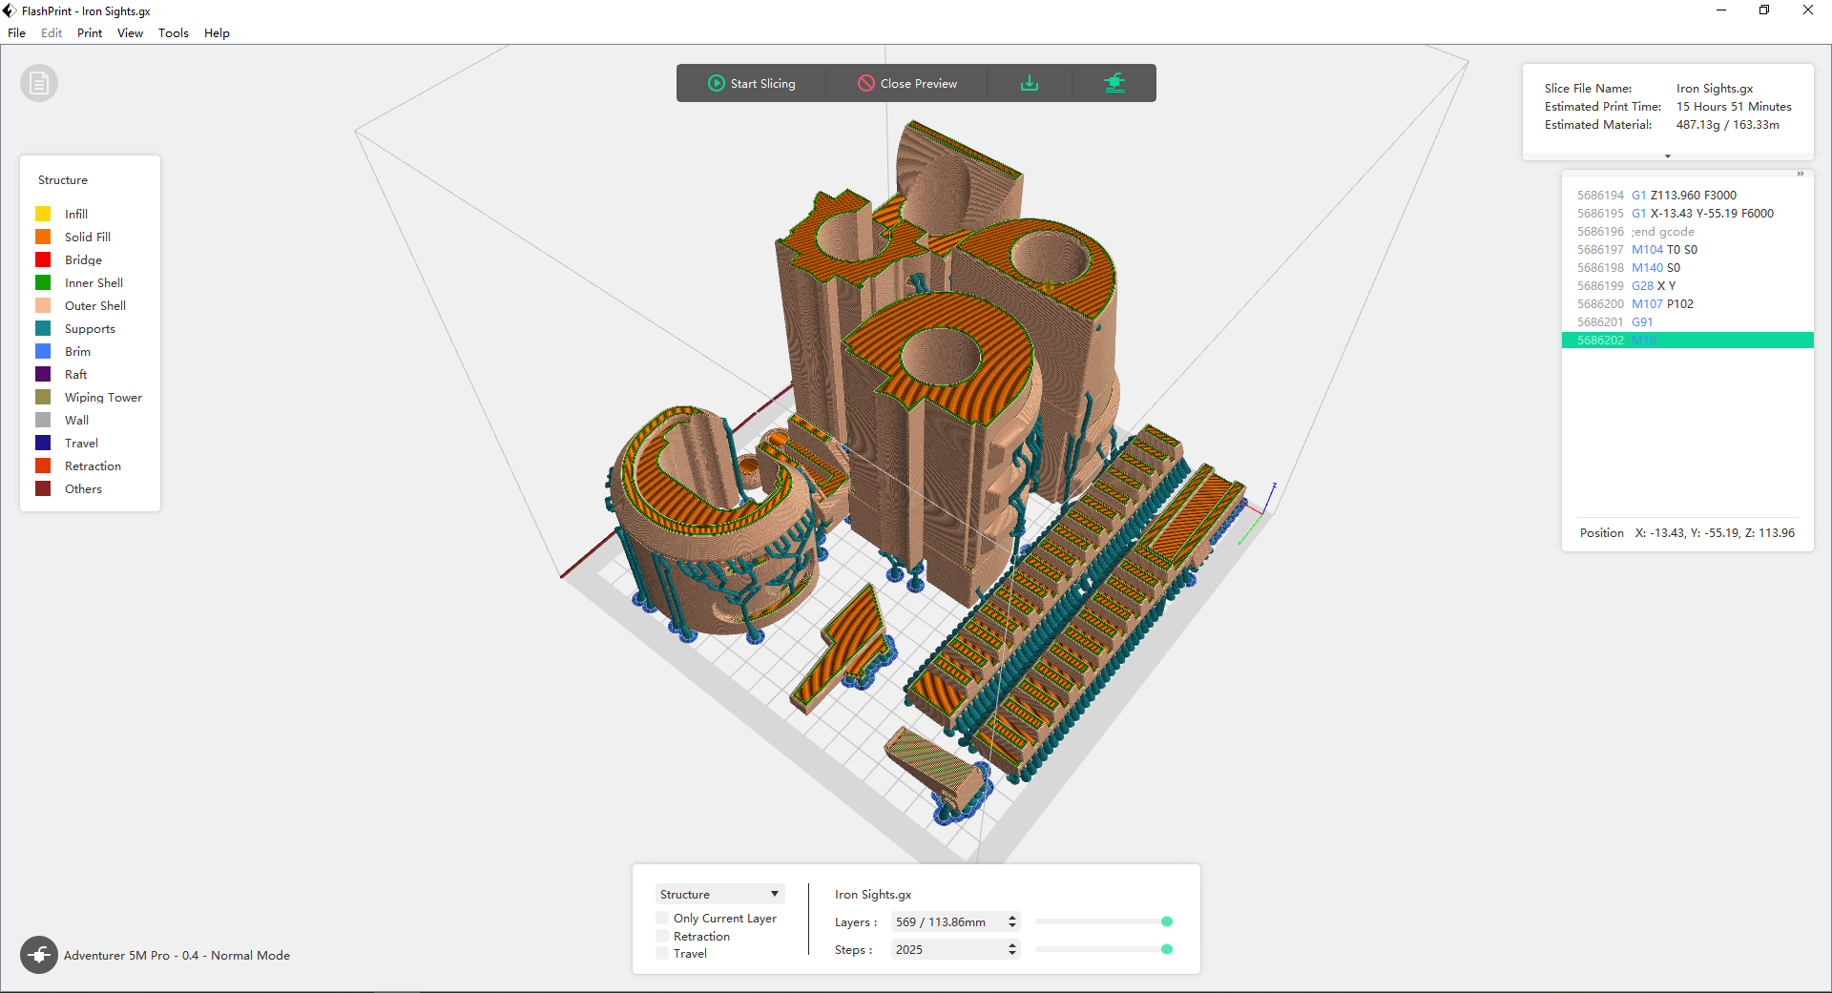Select the ;end gcode line 5686196
1832x993 pixels.
pos(1687,231)
